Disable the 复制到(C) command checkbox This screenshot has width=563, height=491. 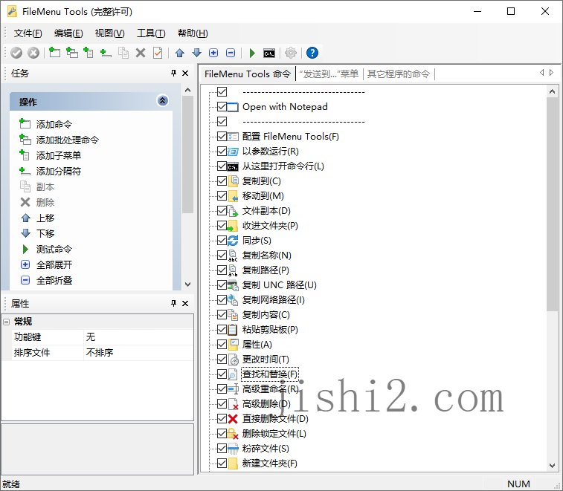(x=222, y=181)
